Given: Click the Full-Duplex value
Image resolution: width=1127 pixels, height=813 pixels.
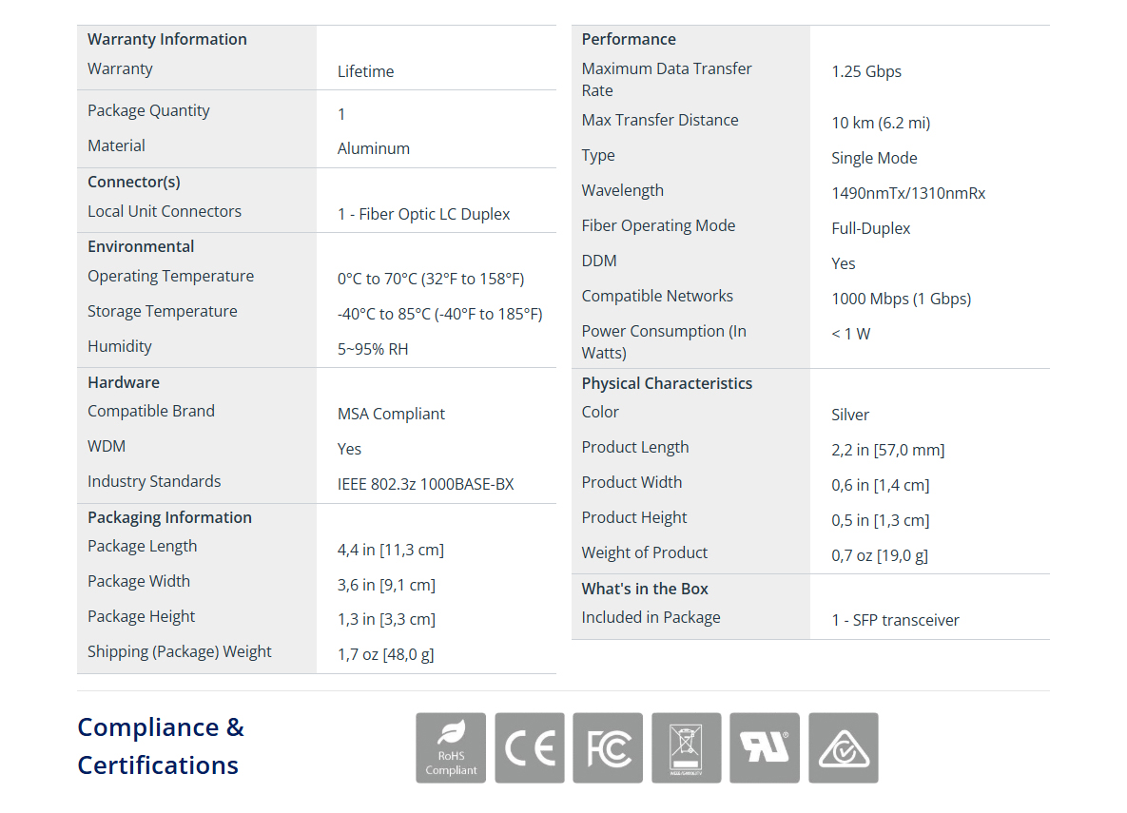Looking at the screenshot, I should (870, 228).
